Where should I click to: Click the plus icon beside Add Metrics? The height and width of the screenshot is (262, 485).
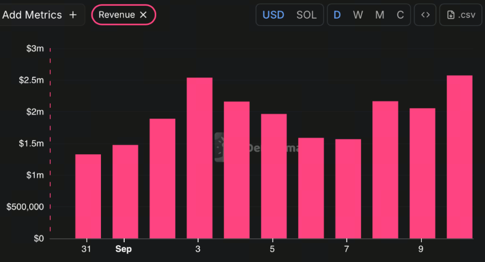click(73, 15)
